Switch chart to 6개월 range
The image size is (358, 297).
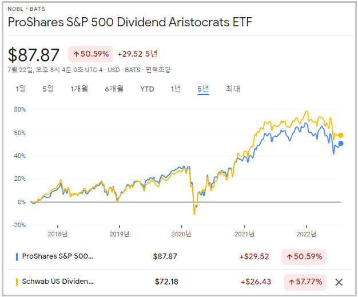(114, 89)
